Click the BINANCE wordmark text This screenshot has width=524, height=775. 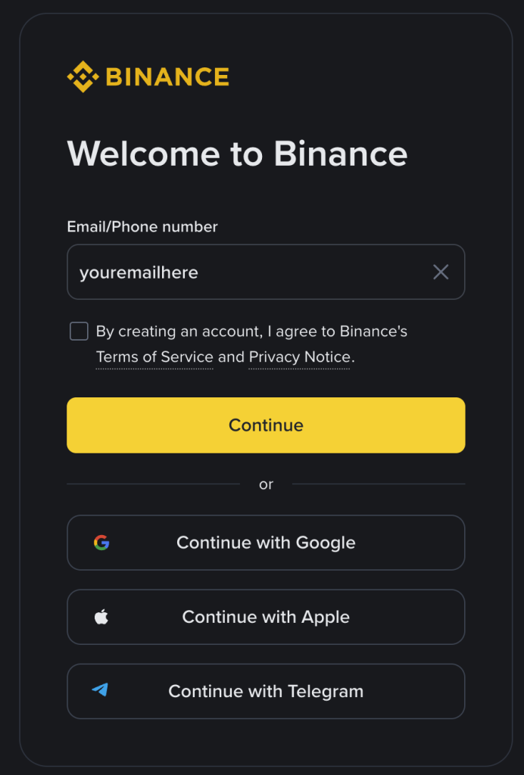point(167,76)
